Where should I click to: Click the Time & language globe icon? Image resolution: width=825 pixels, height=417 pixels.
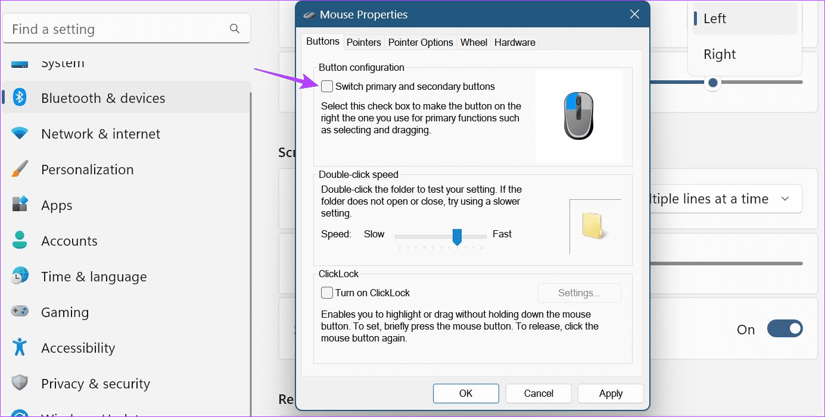20,277
